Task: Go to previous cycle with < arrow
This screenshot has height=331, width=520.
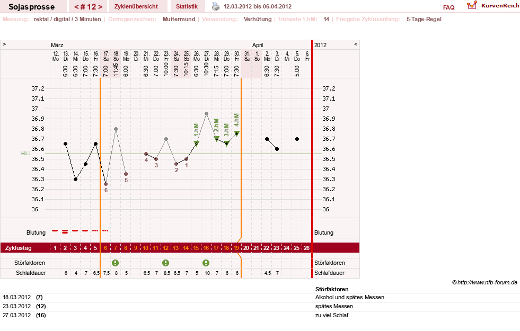Action: 77,7
